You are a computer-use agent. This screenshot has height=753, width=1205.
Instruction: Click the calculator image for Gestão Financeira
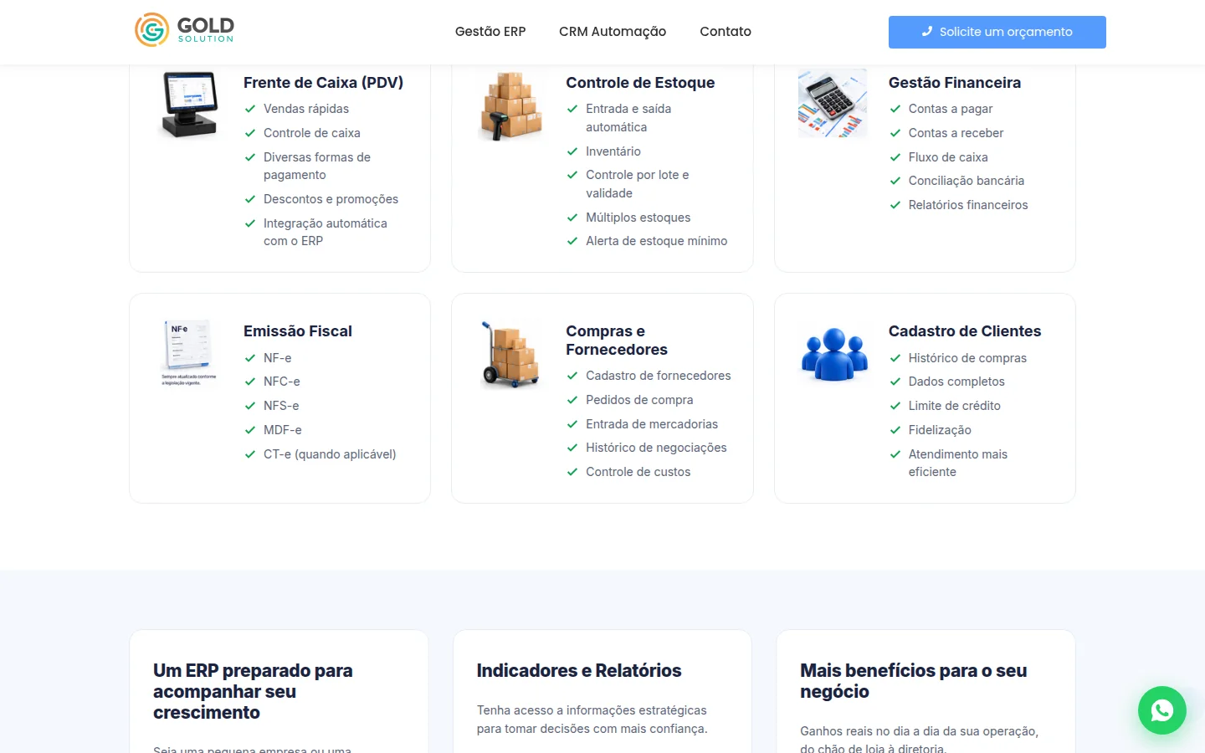(x=833, y=104)
